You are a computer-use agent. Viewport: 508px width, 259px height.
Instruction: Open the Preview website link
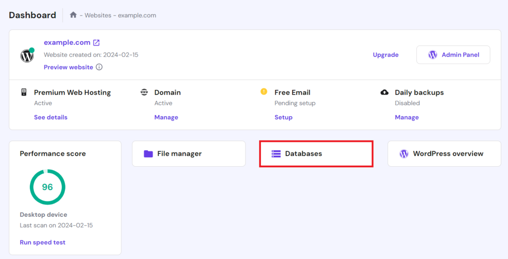pos(68,67)
